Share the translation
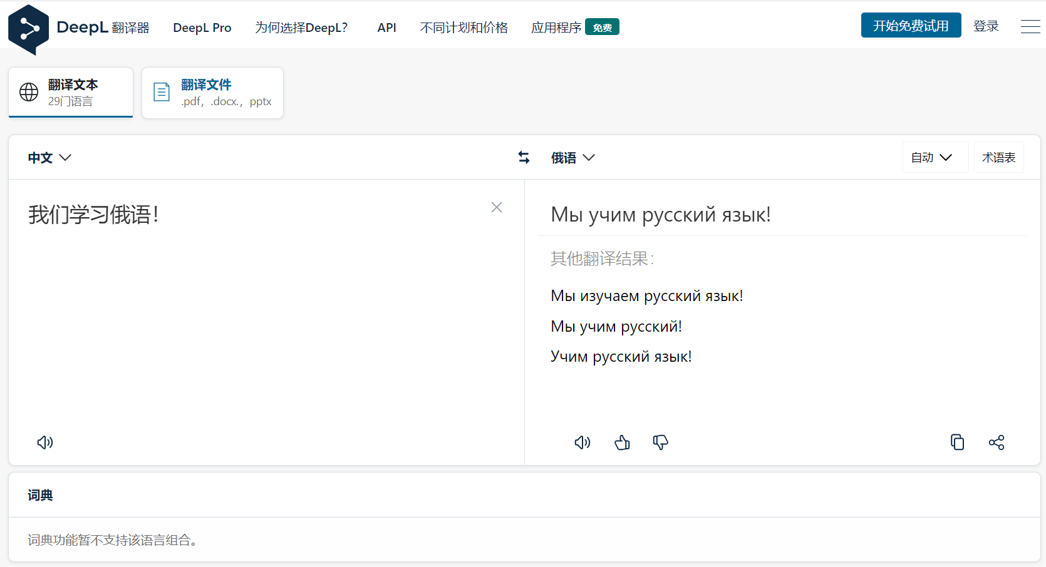Screen dimensions: 1046x567 pos(997,442)
